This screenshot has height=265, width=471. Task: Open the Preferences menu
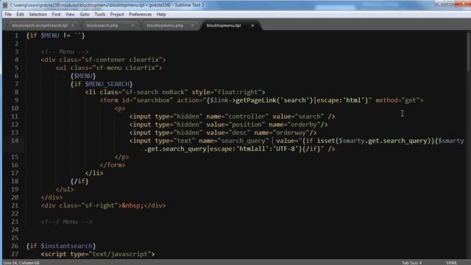coord(140,15)
